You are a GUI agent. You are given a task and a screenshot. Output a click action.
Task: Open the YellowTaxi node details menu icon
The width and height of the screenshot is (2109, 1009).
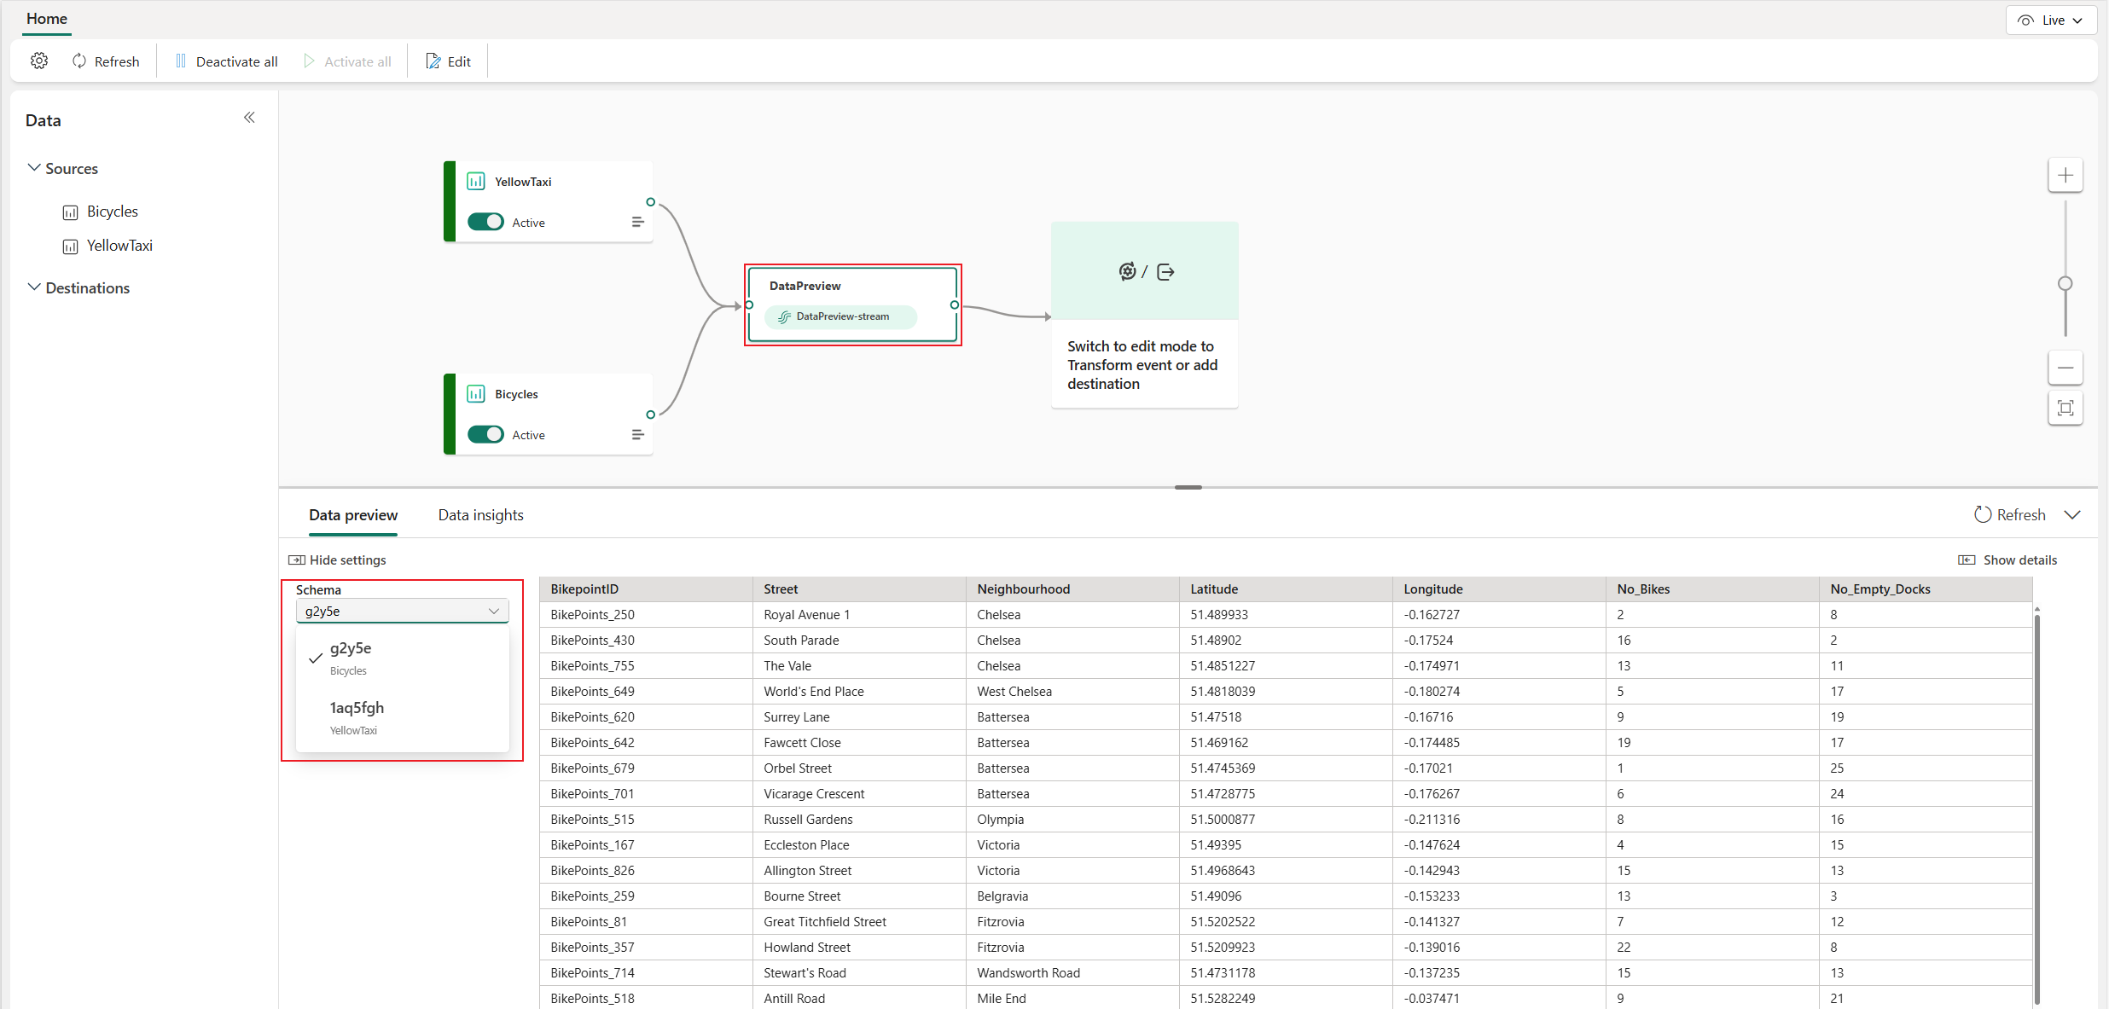click(x=637, y=222)
